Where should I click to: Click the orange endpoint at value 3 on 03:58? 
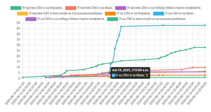pos(205,75)
